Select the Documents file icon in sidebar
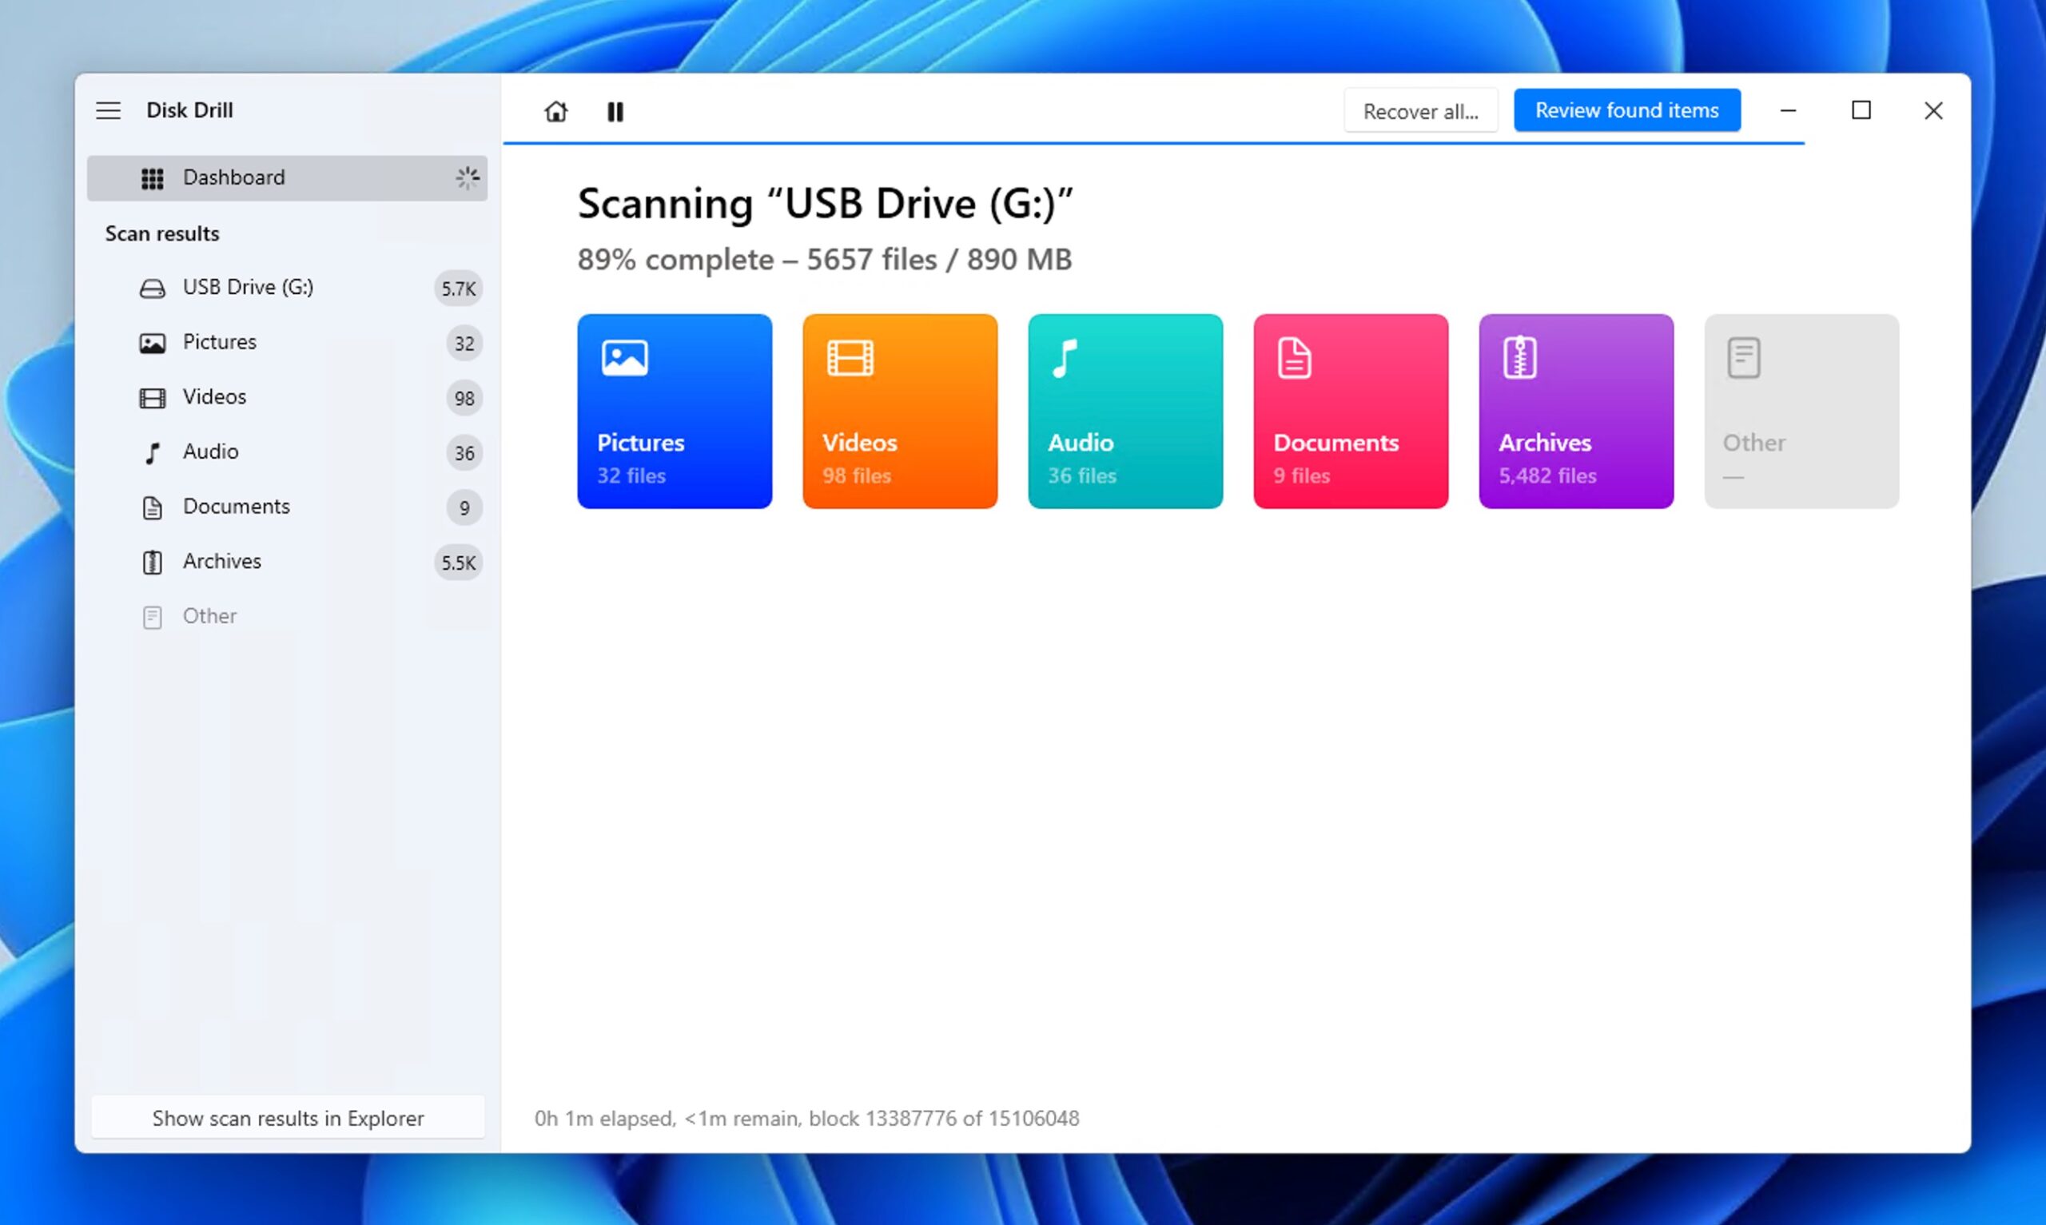This screenshot has height=1225, width=2046. tap(153, 507)
